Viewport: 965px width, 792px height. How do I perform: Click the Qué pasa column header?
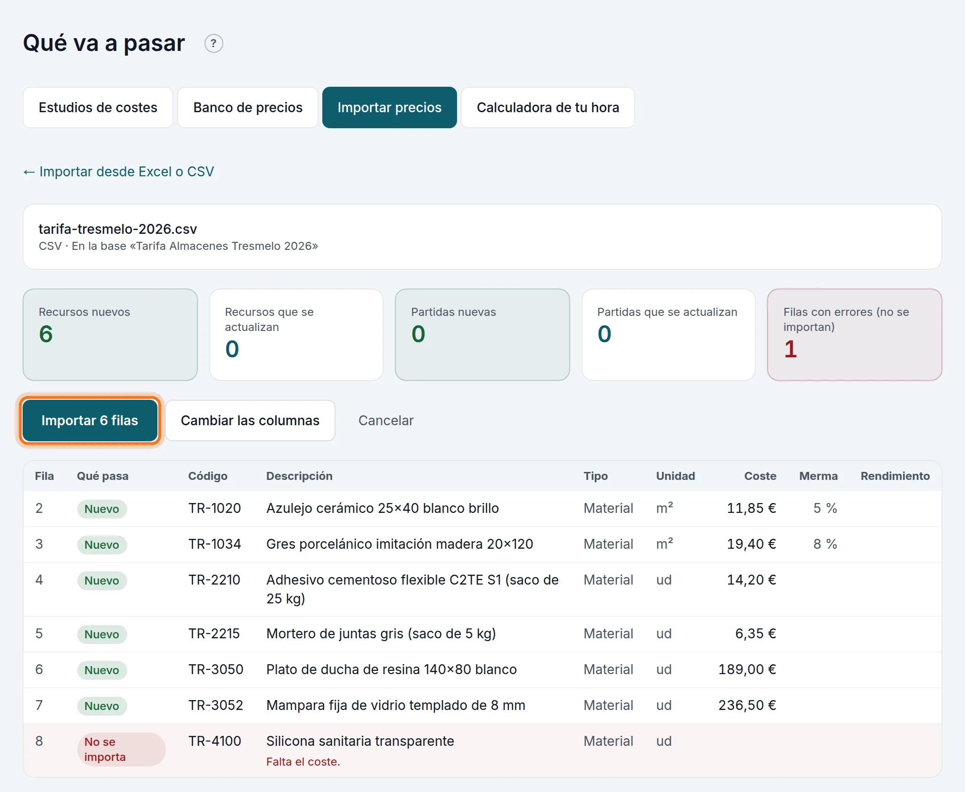[x=103, y=476]
